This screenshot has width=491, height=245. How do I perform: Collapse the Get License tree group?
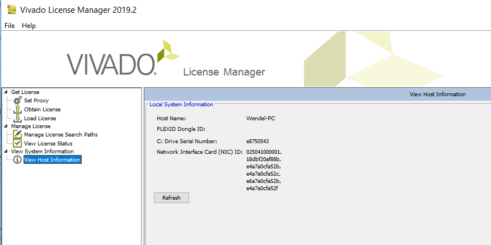click(x=6, y=92)
